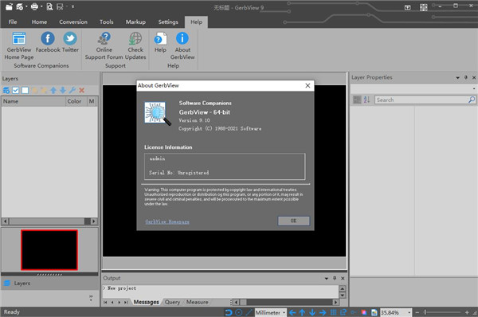Click the open file icon in quick access toolbar

click(9, 6)
